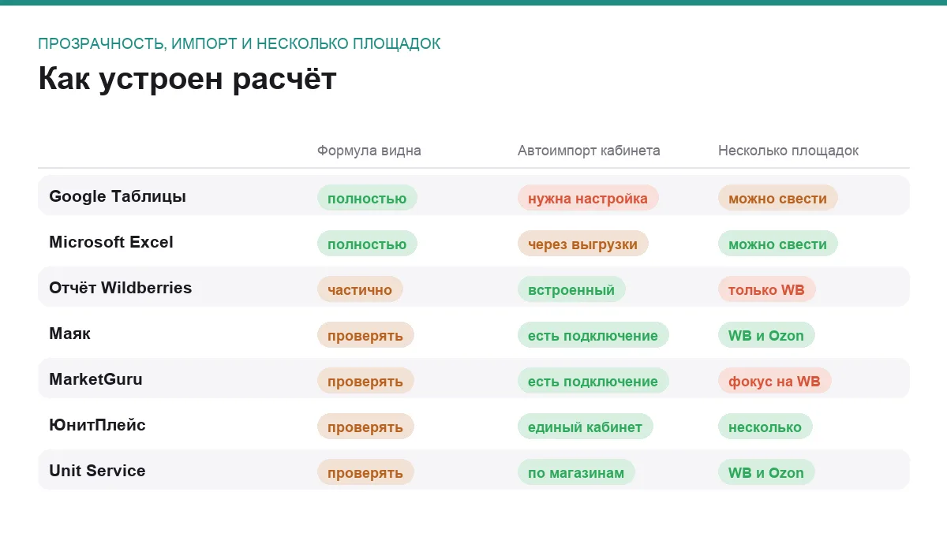Image resolution: width=947 pixels, height=533 pixels.
Task: Click 'несколько' badge
Action: coord(765,427)
